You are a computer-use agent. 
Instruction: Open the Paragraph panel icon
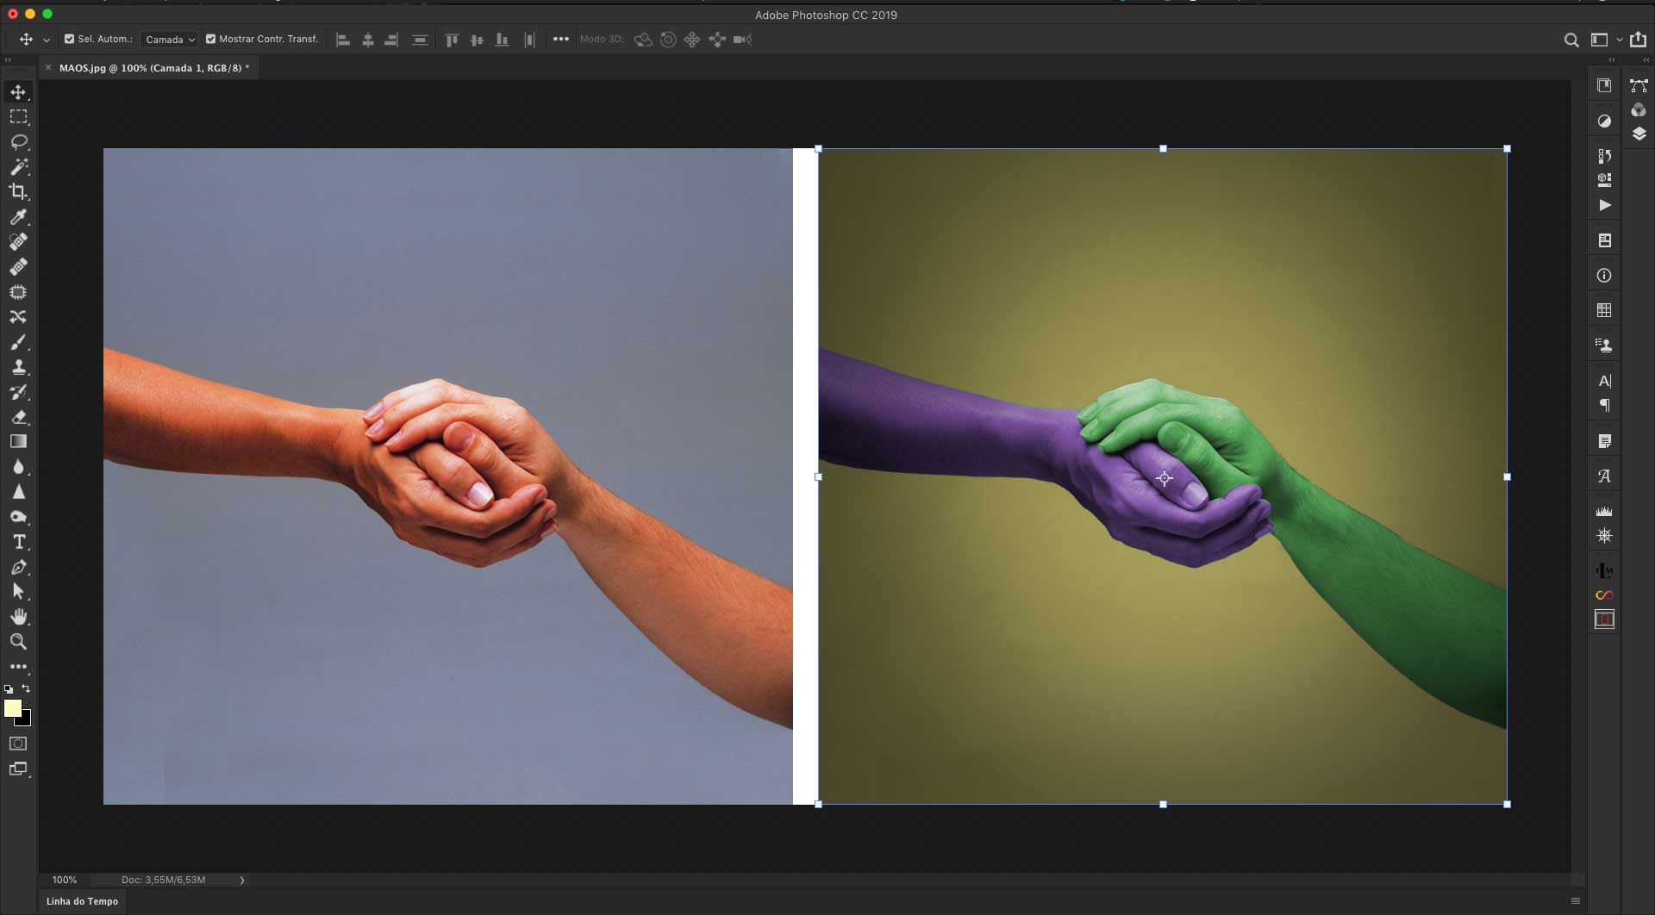pos(1604,406)
